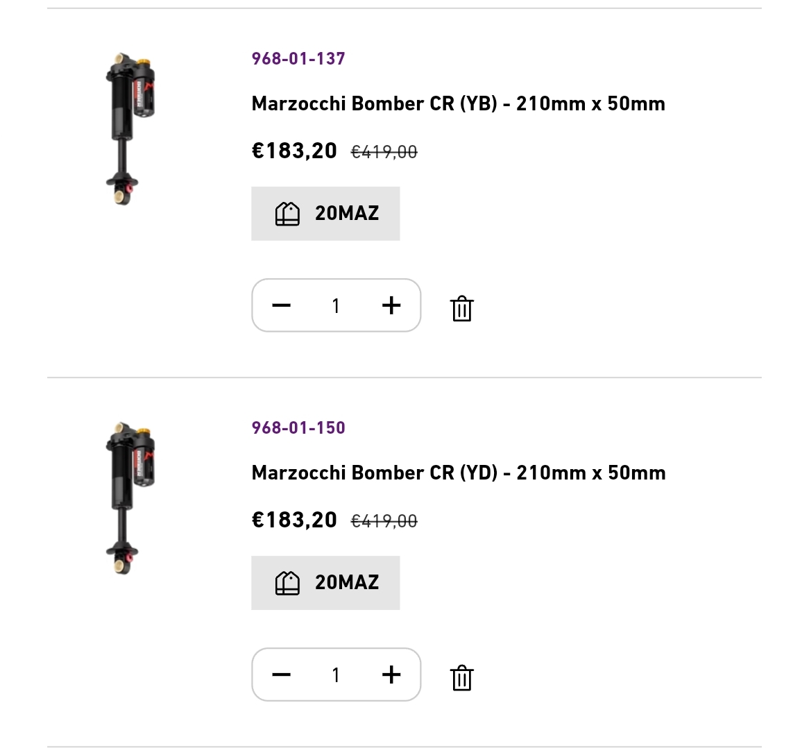
Task: Decrease quantity of Bomber CR (YD) shock
Action: click(281, 675)
